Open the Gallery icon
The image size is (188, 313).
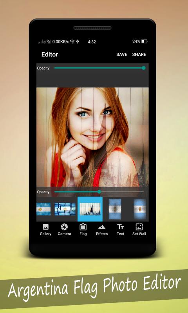pyautogui.click(x=45, y=227)
